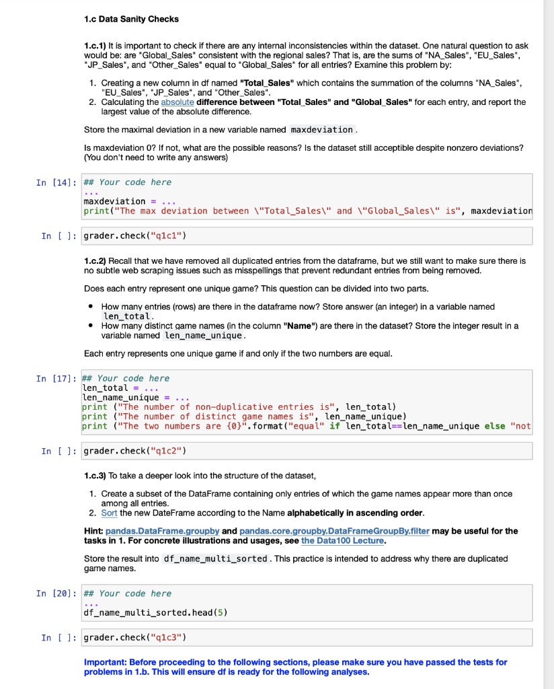The width and height of the screenshot is (554, 689).
Task: Select the 1.c Data Sanity Checks heading cell
Action: tap(131, 19)
